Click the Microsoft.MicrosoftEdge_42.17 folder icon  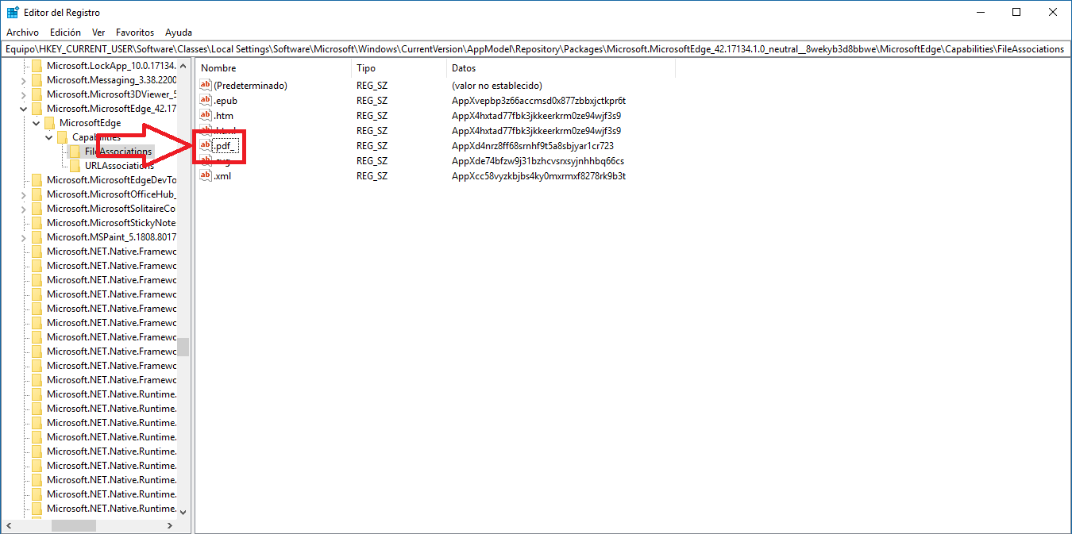click(x=37, y=109)
